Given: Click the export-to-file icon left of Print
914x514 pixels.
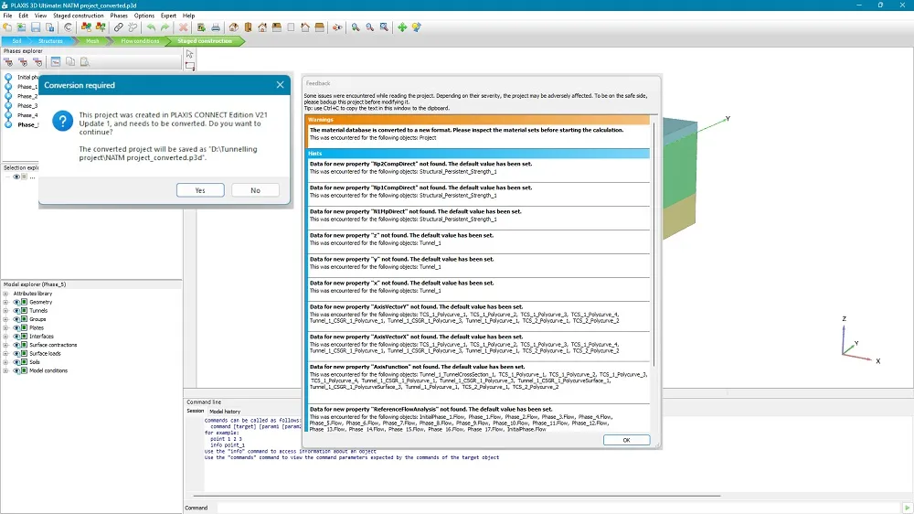Looking at the screenshot, I should pos(201,27).
